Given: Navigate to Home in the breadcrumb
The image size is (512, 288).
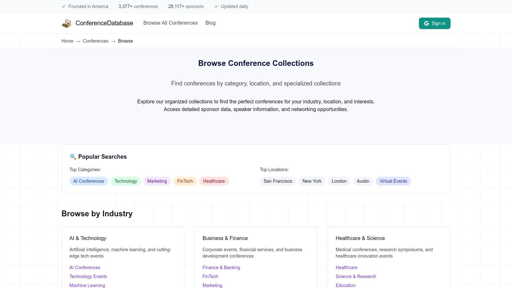Looking at the screenshot, I should [67, 41].
